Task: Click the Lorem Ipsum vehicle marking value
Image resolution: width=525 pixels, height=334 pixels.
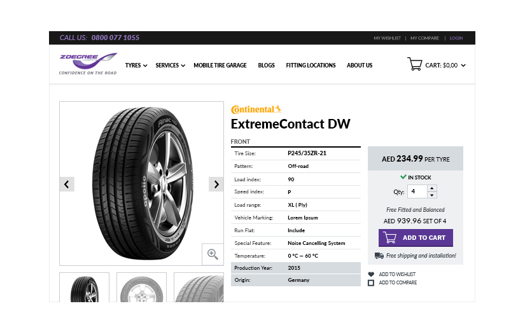Action: [x=303, y=218]
